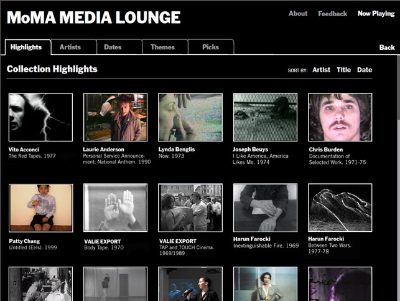Click the Joseph Beuys artist name
This screenshot has height=301, width=400.
251,150
